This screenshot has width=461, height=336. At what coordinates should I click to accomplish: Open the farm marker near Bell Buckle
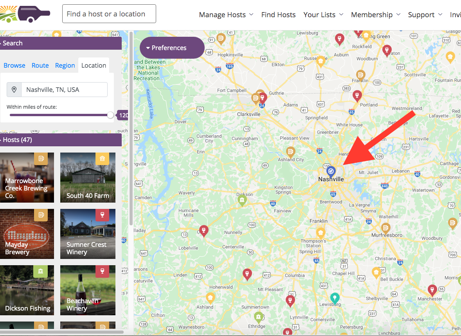(376, 273)
